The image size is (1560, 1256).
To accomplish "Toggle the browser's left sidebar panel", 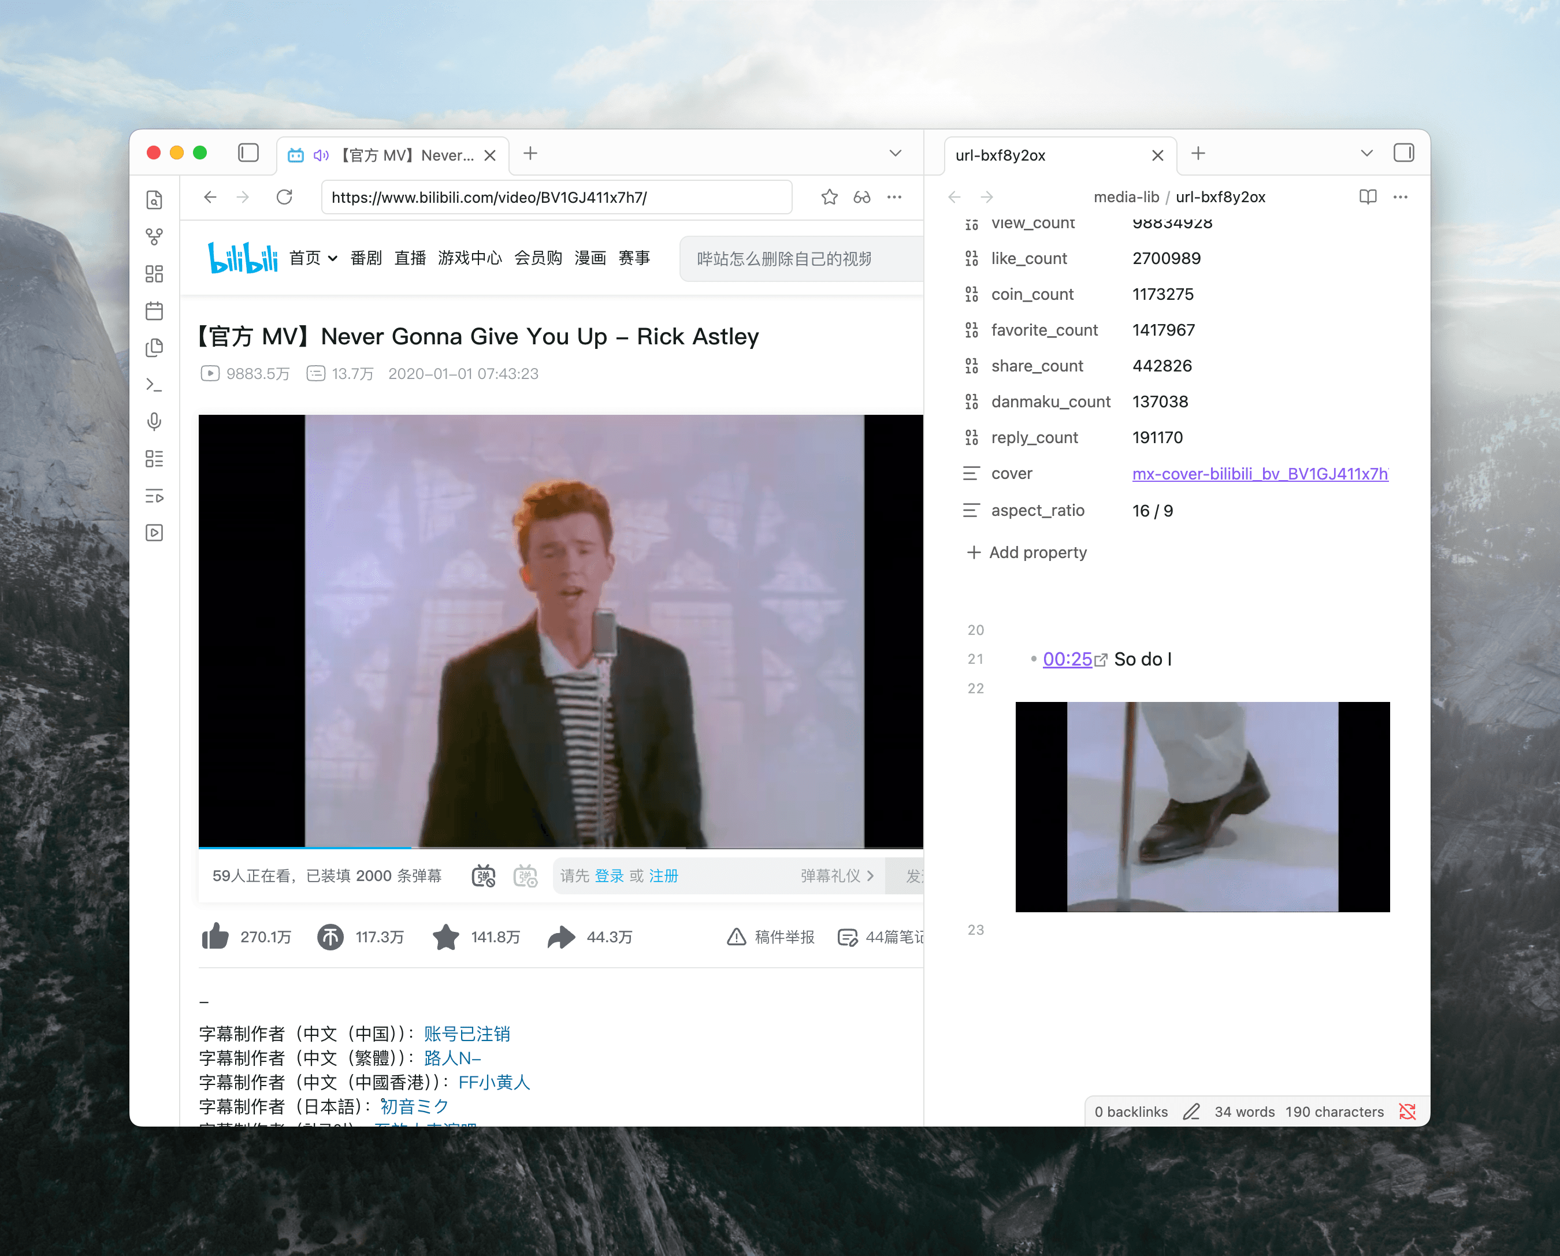I will pos(249,153).
